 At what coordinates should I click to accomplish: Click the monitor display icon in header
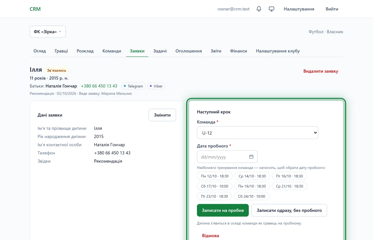[x=271, y=9]
